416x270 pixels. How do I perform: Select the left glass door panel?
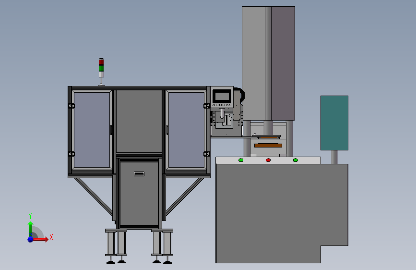pyautogui.click(x=92, y=130)
